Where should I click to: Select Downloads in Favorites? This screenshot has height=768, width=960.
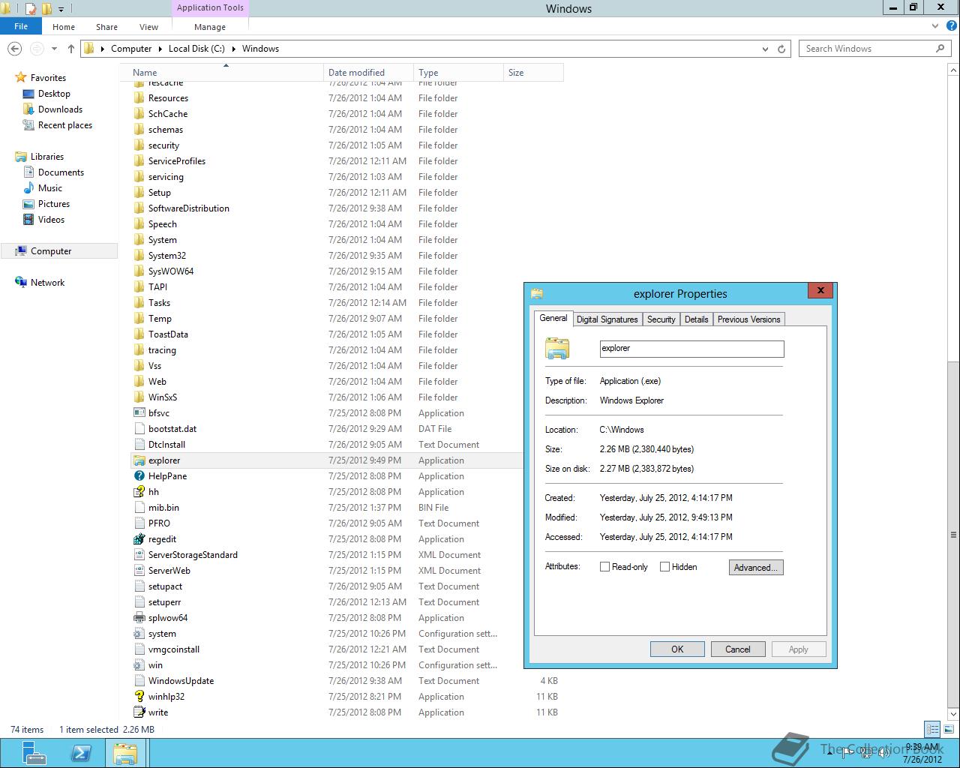[x=60, y=109]
